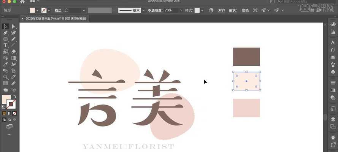
Task: Click the isolate selected object icon
Action: pos(255,10)
